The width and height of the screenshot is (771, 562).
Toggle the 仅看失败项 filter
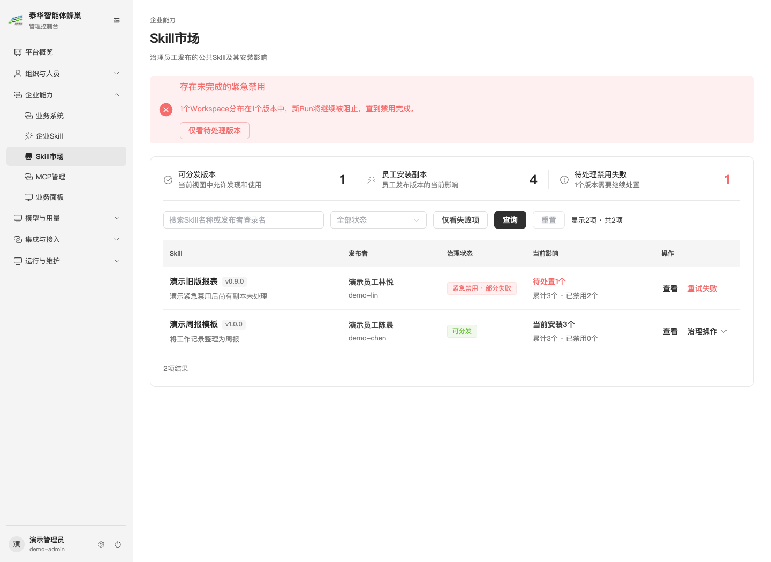point(460,220)
